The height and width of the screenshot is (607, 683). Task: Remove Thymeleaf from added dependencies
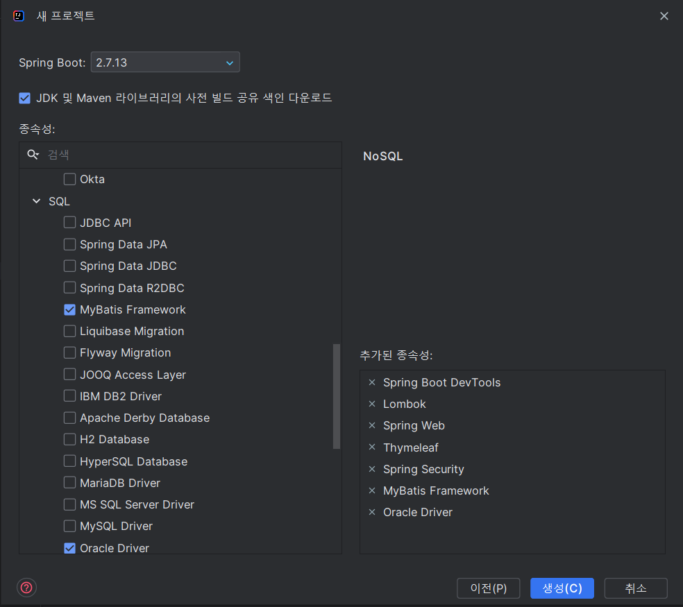(372, 447)
